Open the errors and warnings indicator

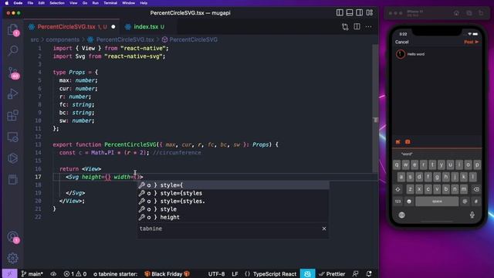pyautogui.click(x=75, y=274)
